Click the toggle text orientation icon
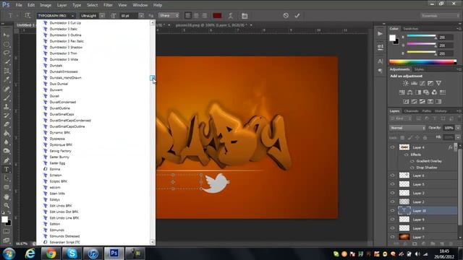Image resolution: width=463 pixels, height=260 pixels. click(27, 16)
